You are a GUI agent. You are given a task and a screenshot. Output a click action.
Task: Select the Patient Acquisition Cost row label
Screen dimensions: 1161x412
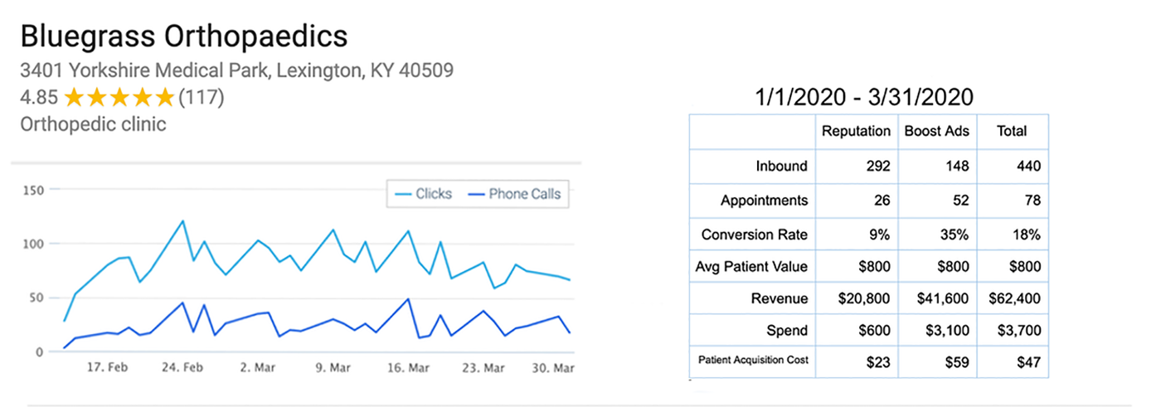point(753,361)
